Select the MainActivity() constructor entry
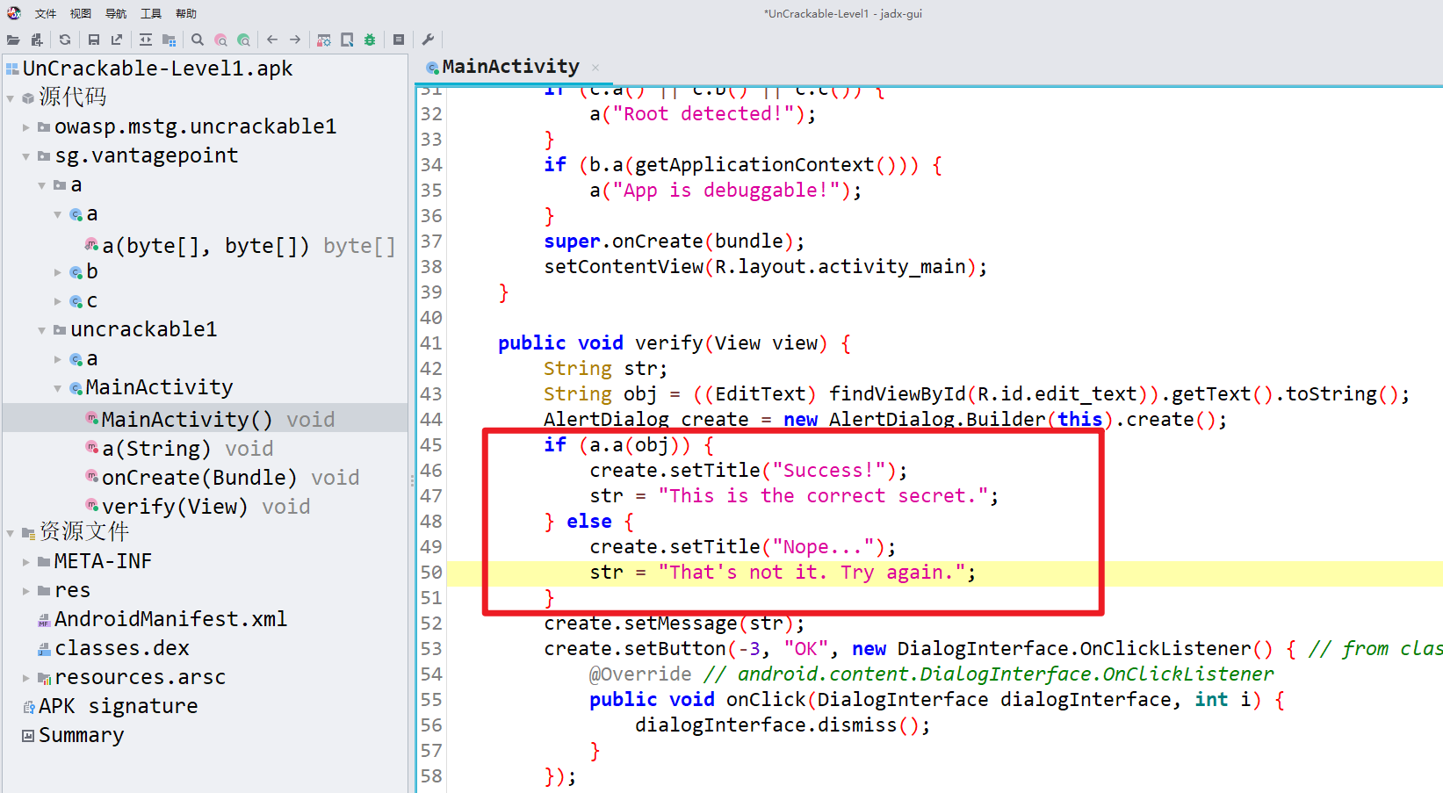Viewport: 1443px width, 793px height. [218, 419]
